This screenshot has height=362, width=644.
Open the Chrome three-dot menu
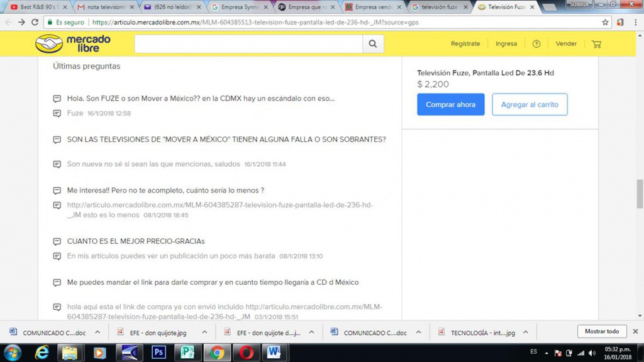[x=635, y=22]
